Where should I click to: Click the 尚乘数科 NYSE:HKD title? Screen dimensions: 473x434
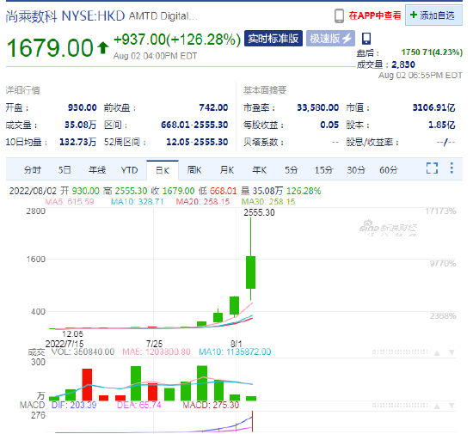[x=65, y=16]
